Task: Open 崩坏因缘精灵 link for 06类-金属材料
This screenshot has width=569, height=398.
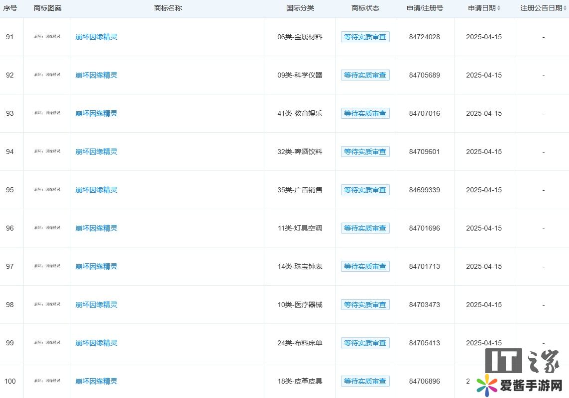Action: pyautogui.click(x=97, y=37)
